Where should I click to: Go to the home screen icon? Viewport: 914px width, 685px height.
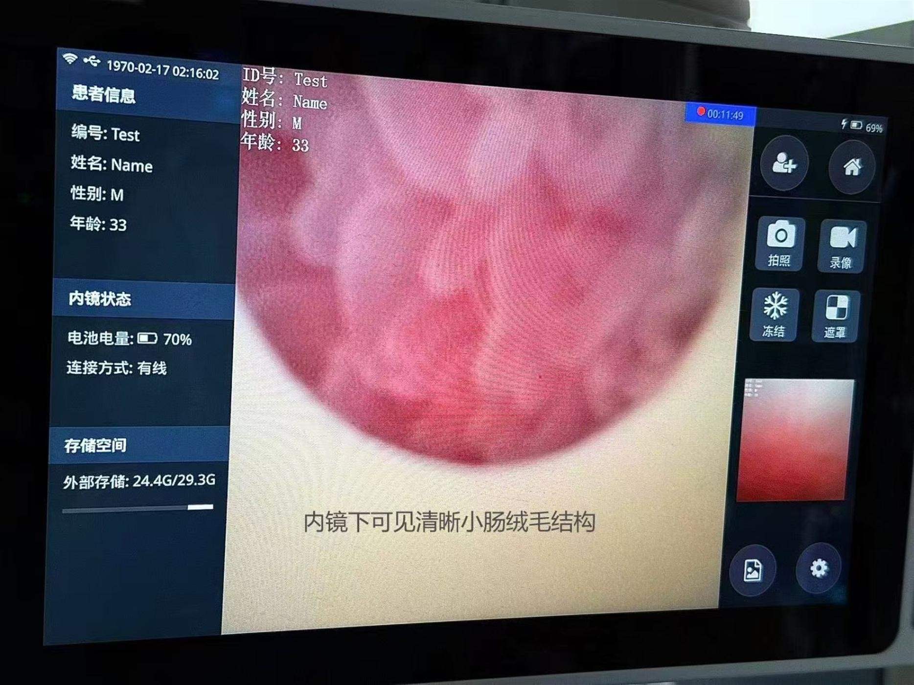point(852,167)
